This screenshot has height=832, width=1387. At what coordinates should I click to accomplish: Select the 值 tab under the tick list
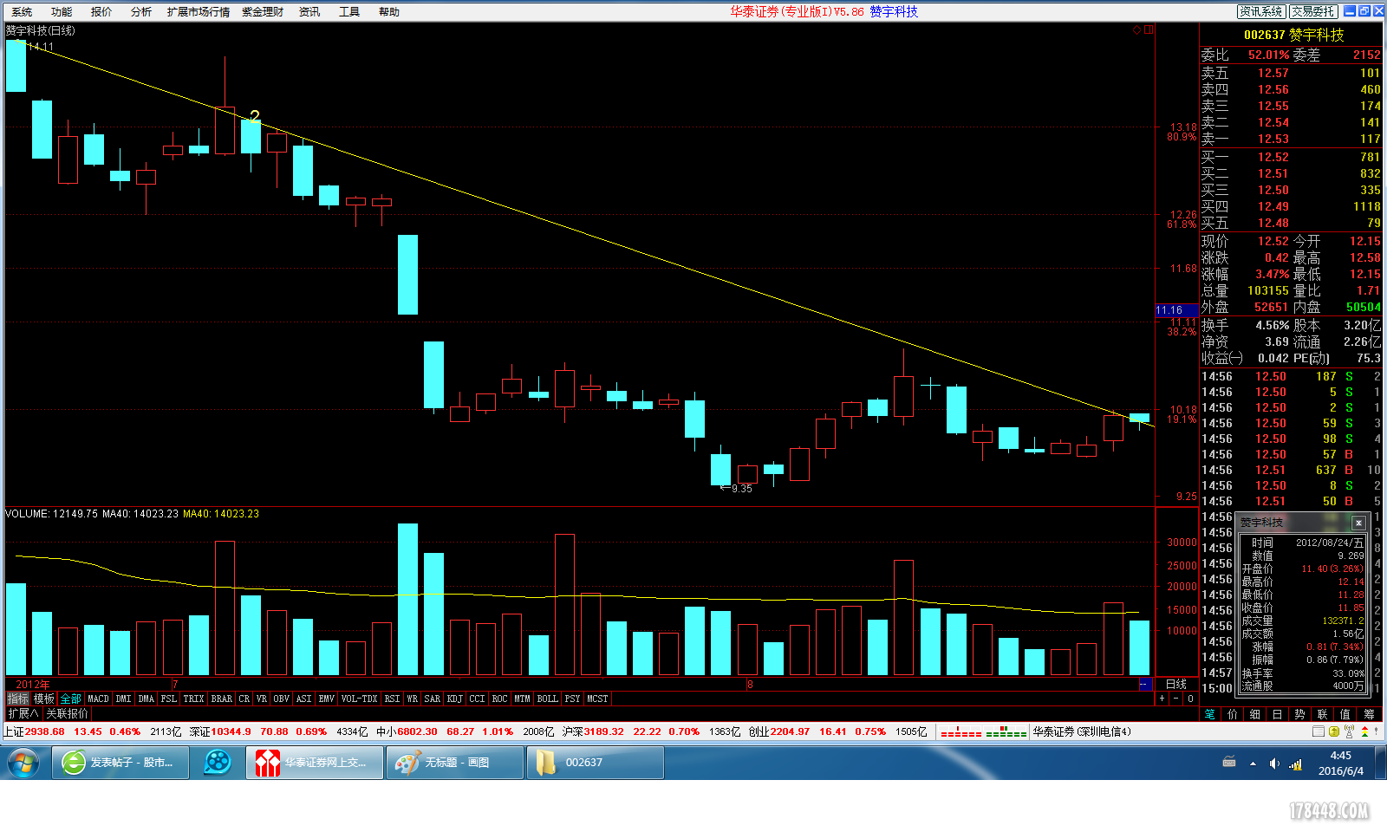click(x=1345, y=714)
